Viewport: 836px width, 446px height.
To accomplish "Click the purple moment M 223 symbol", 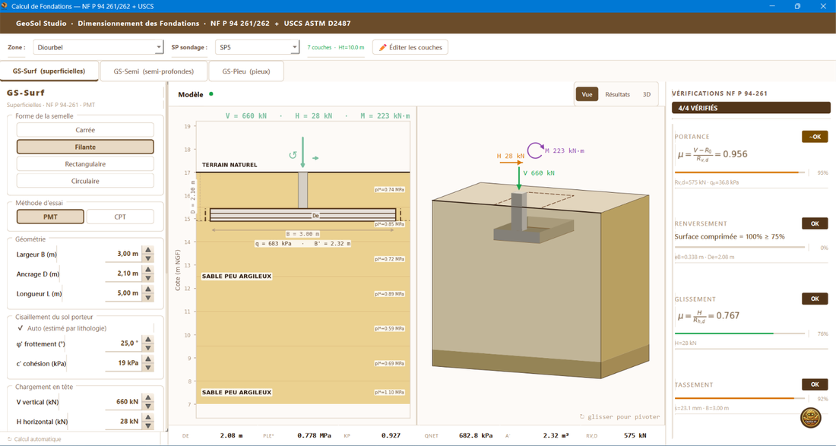I will click(x=535, y=150).
